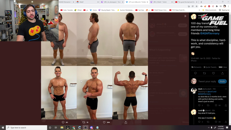The width and height of the screenshot is (231, 130).
Task: Open Chrome from the taskbar
Action: pos(74,127)
